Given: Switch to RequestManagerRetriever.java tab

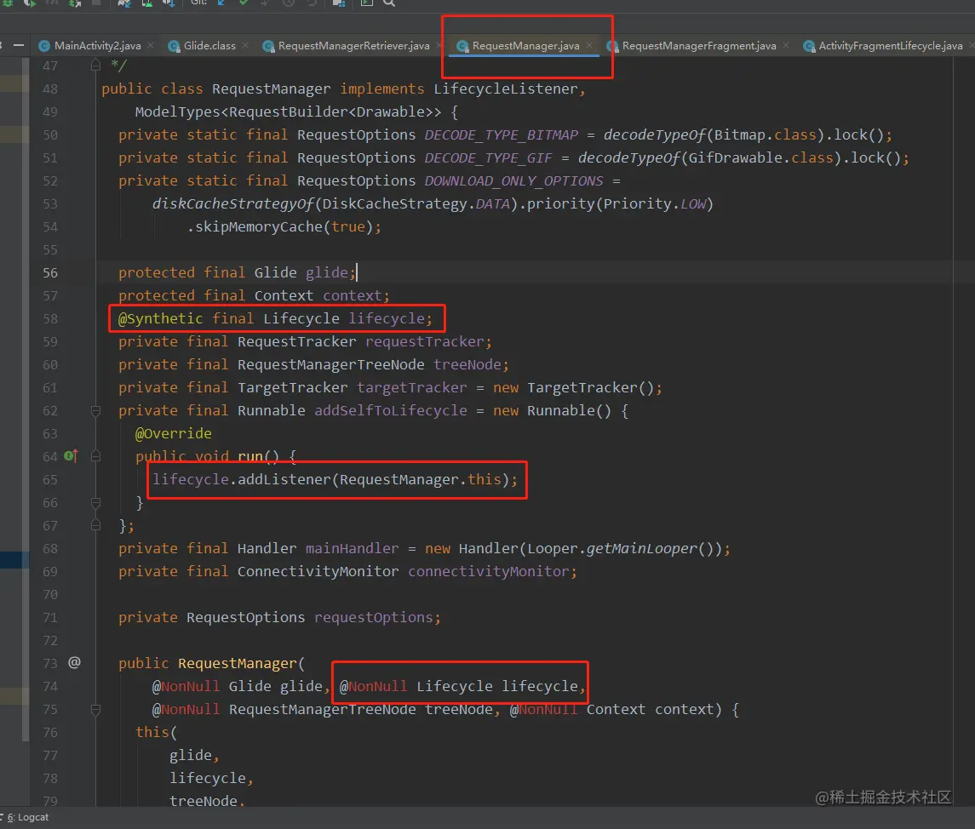Looking at the screenshot, I should click(354, 45).
